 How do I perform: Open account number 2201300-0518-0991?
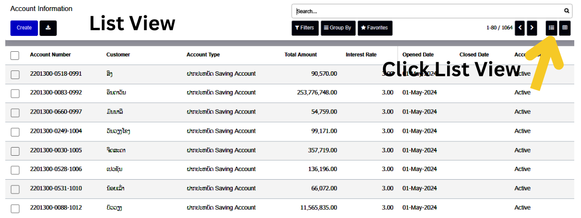tap(56, 74)
